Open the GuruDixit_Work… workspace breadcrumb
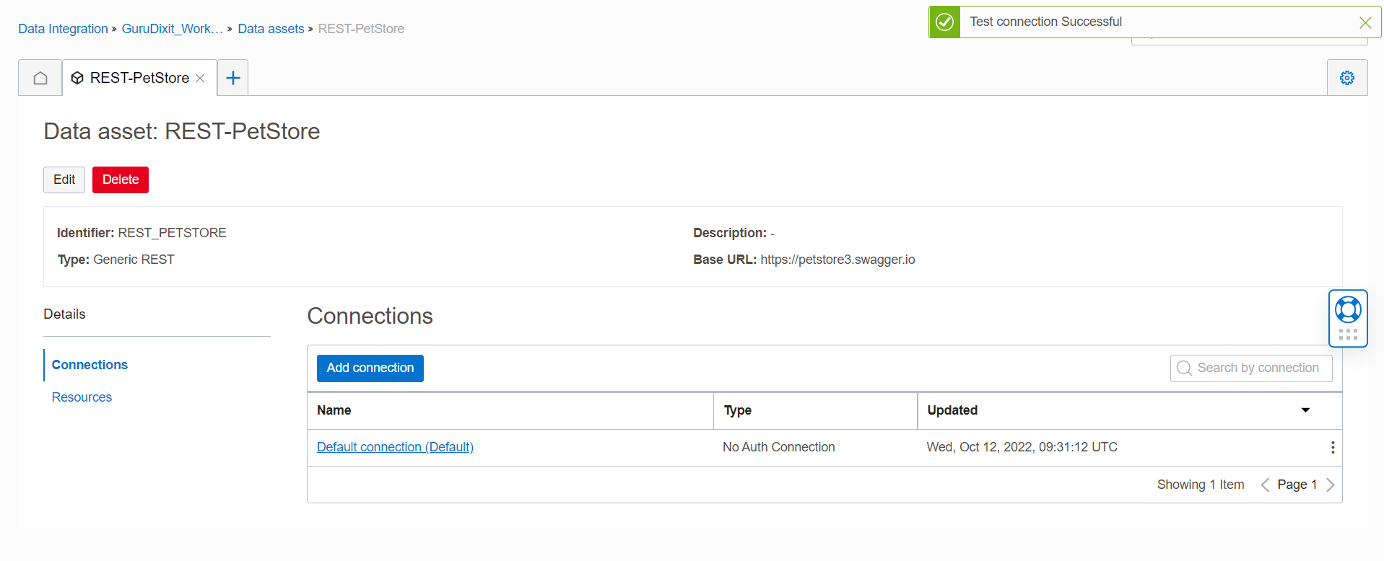This screenshot has width=1384, height=561. click(172, 29)
